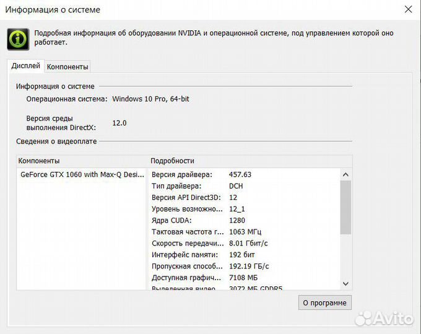Click the Сведения о видеоплате section heading

tap(56, 142)
